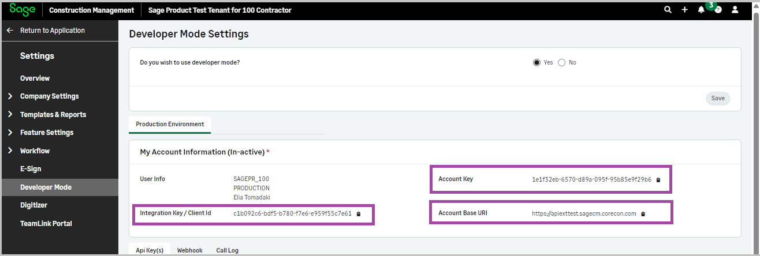Expand the Feature Settings chevron
760x256 pixels.
coord(10,133)
